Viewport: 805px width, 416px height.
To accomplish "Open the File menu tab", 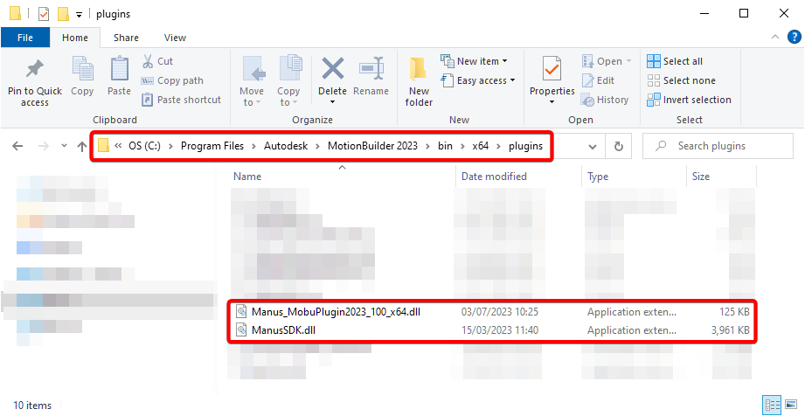I will coord(25,38).
